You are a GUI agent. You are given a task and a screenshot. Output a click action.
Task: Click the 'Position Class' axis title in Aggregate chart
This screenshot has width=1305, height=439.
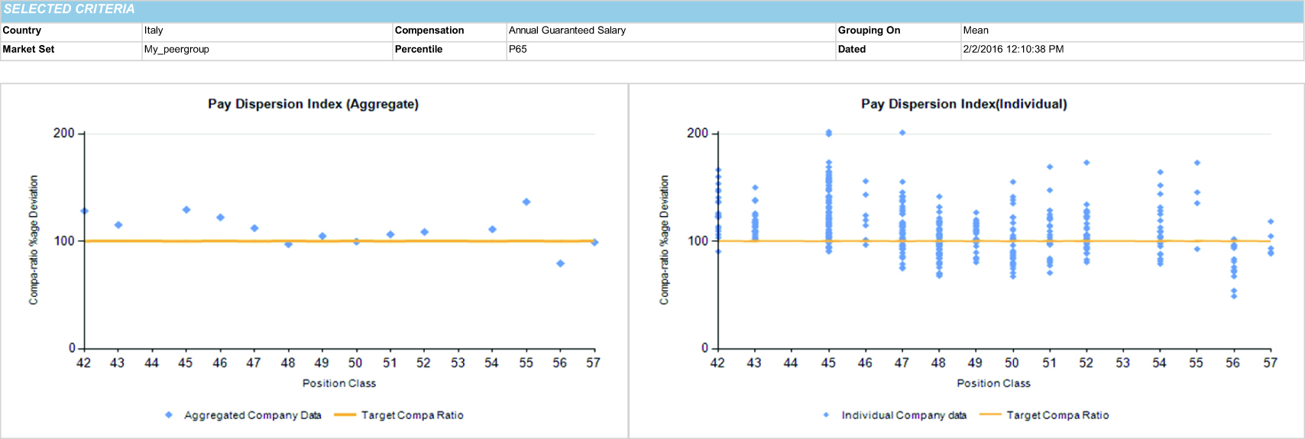coord(339,383)
